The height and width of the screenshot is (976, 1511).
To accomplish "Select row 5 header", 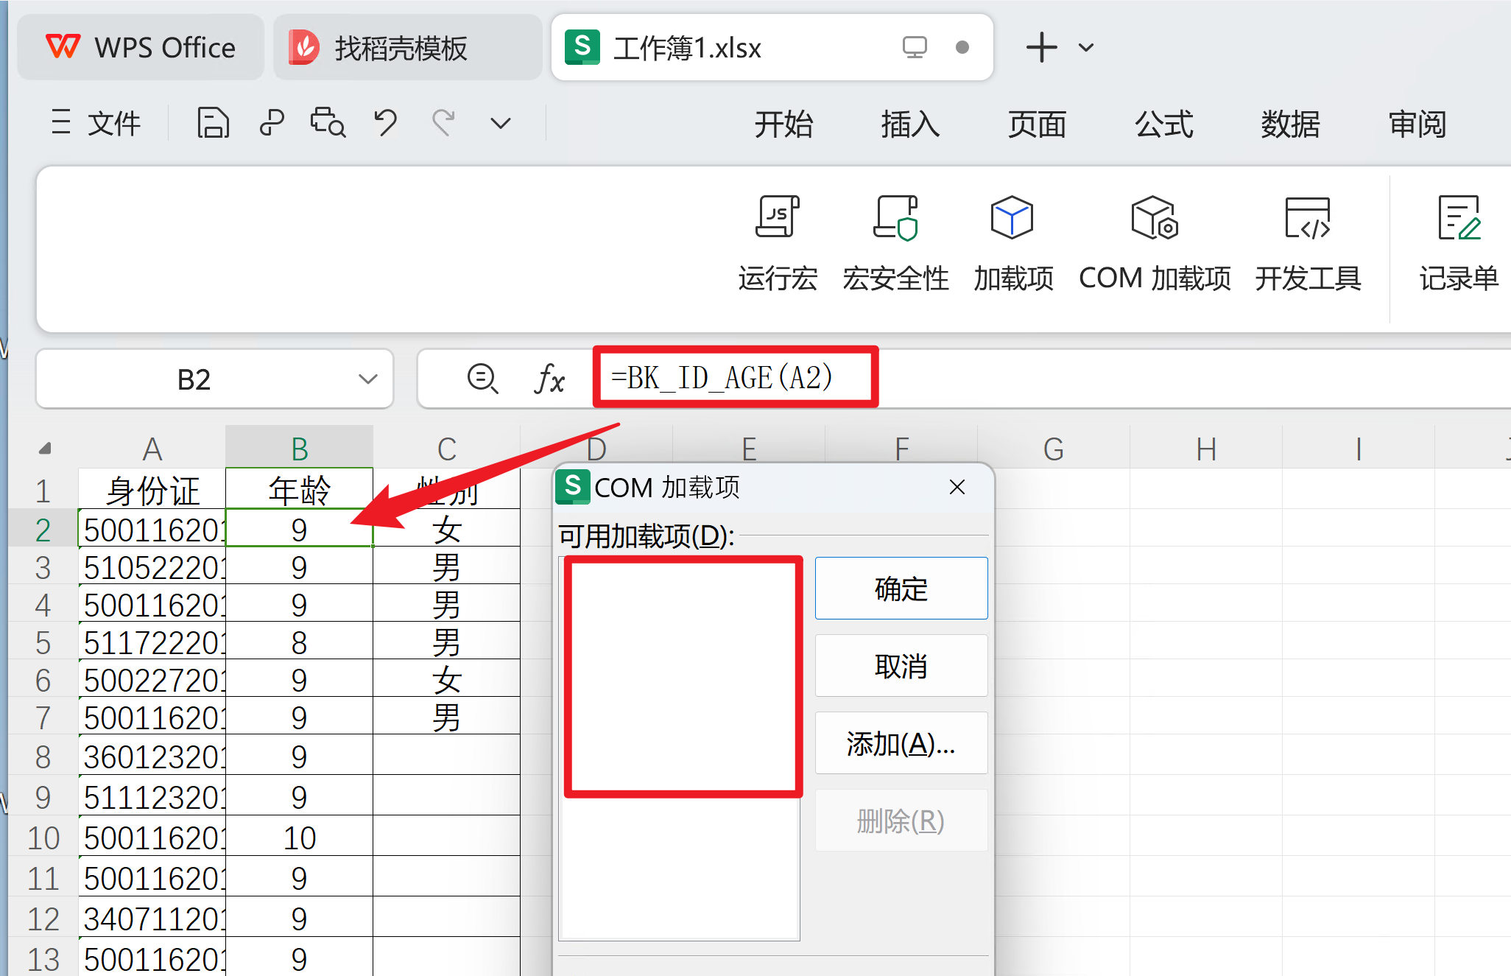I will (43, 642).
